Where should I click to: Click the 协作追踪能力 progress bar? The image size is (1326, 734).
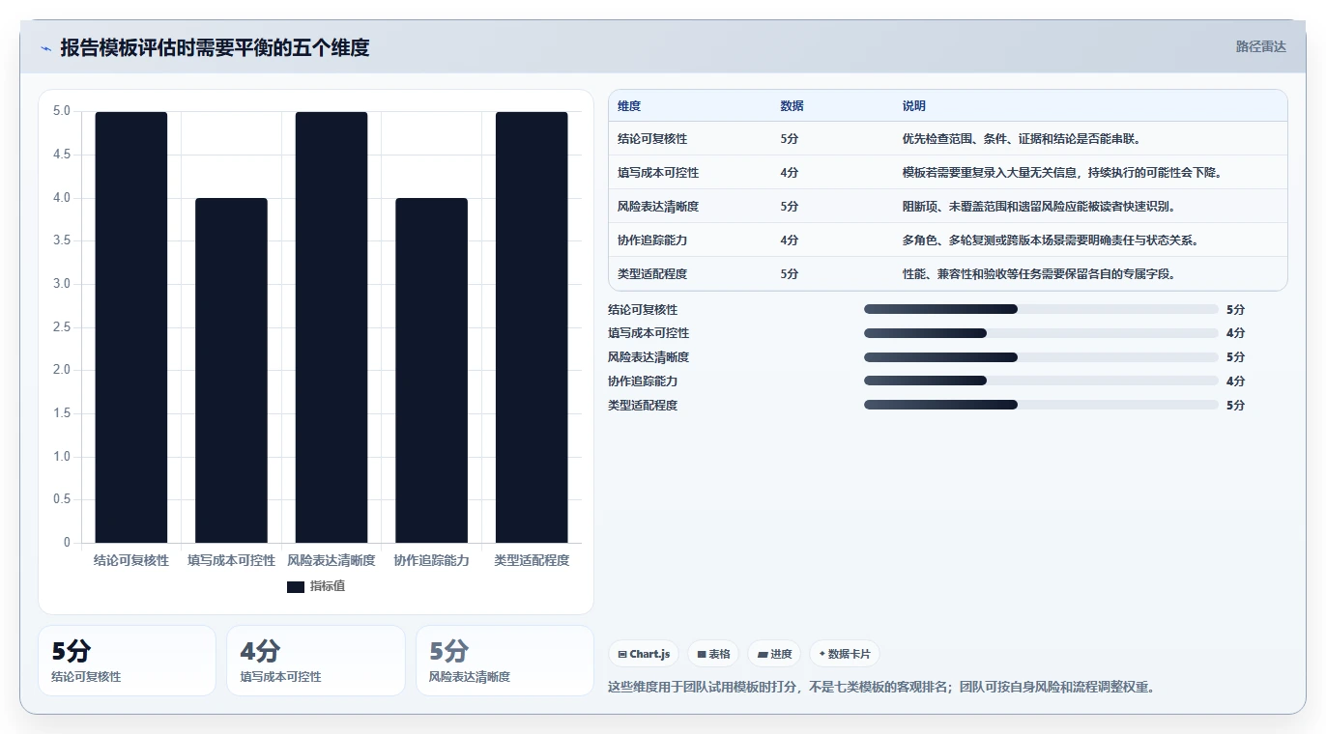tap(1041, 381)
